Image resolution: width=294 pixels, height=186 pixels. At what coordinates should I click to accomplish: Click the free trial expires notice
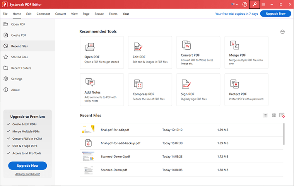(x=236, y=14)
